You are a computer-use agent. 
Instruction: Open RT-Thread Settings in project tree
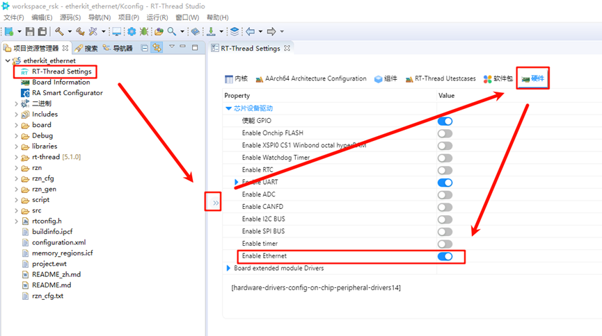(61, 72)
